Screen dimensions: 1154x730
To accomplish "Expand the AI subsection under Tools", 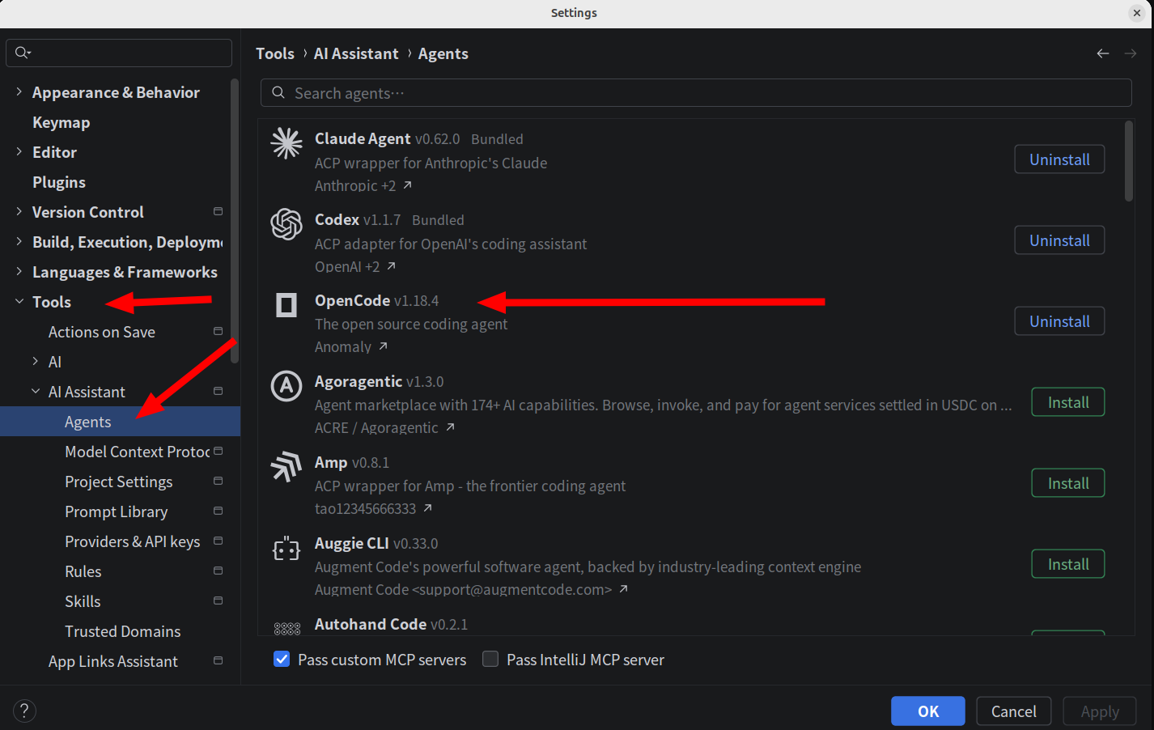I will point(36,362).
